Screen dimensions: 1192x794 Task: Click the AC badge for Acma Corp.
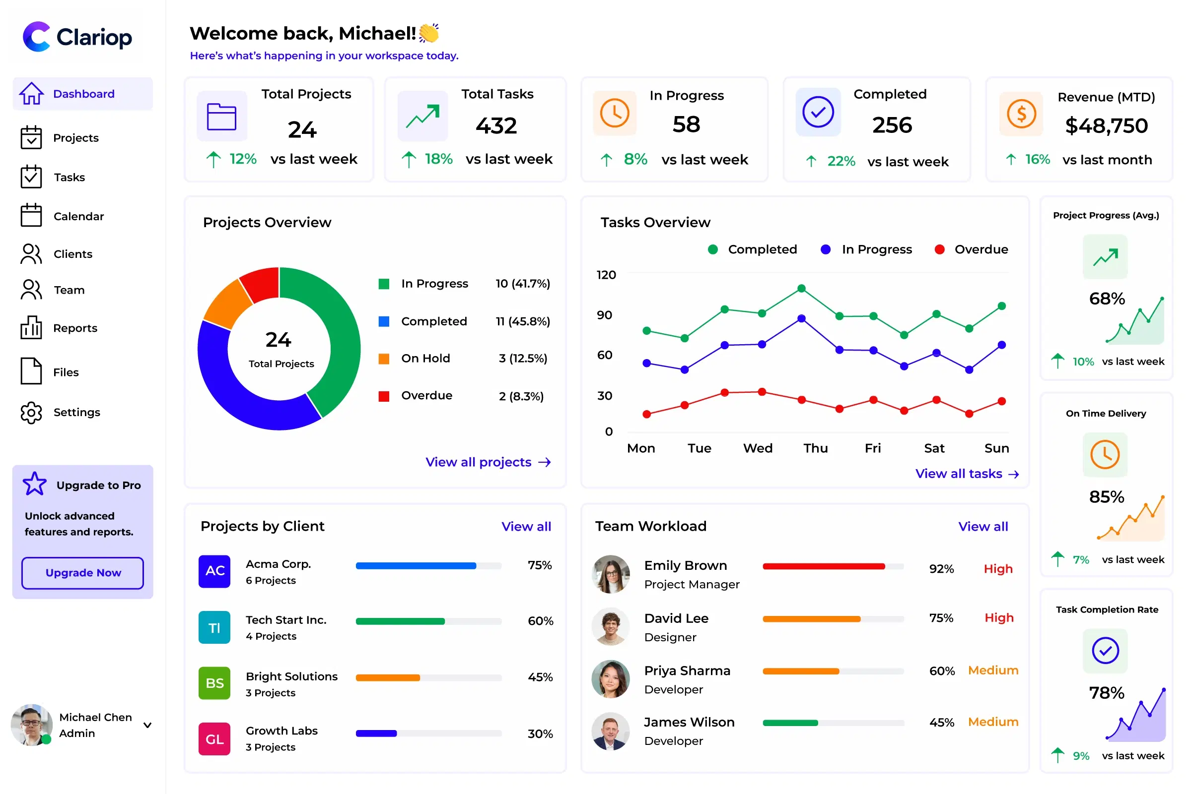point(214,571)
